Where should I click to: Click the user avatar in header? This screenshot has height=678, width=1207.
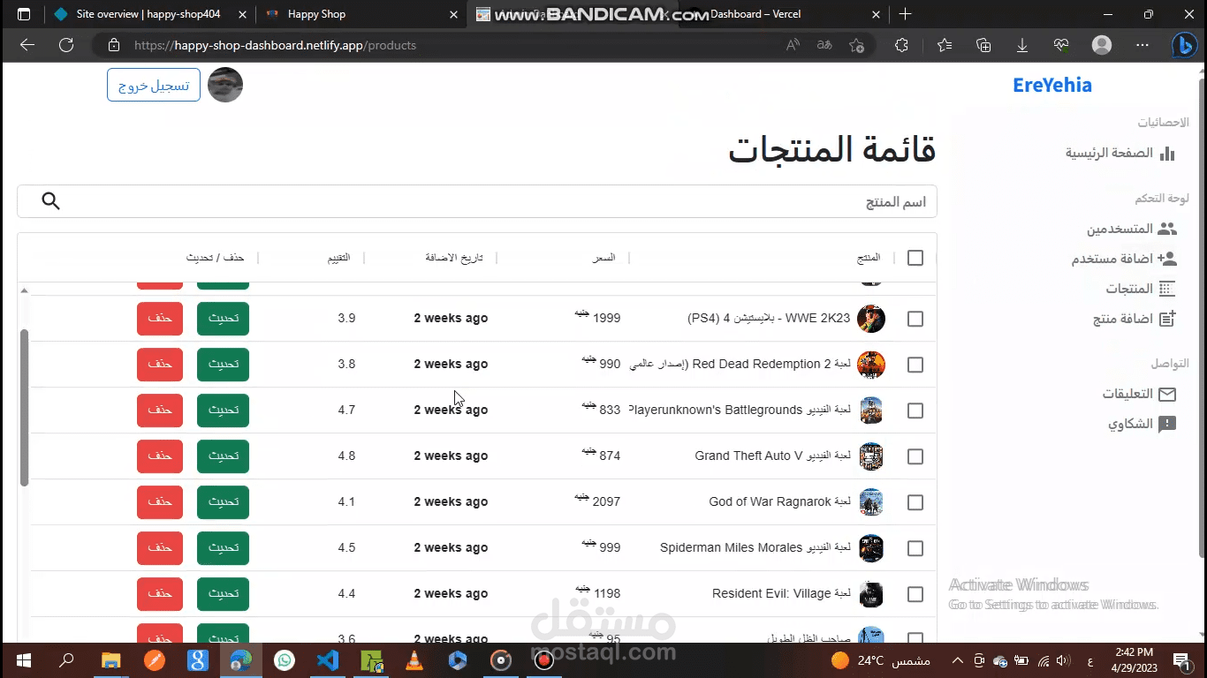click(225, 85)
